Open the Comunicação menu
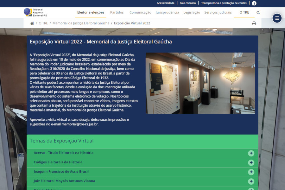285x190 pixels. click(140, 12)
